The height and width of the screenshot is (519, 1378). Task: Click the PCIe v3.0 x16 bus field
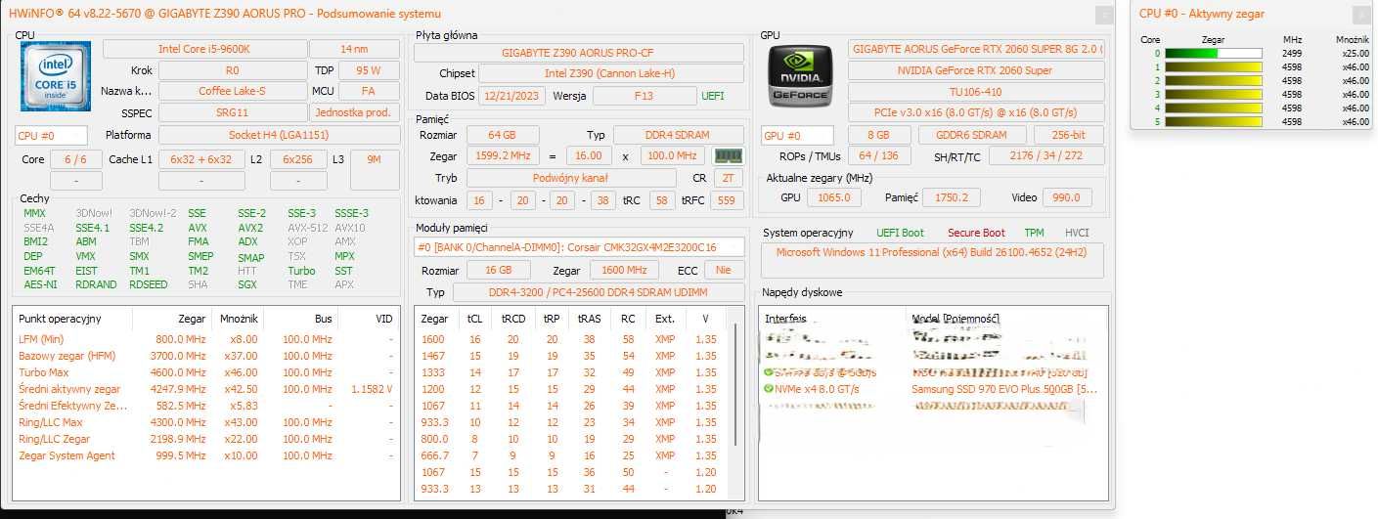(x=976, y=113)
